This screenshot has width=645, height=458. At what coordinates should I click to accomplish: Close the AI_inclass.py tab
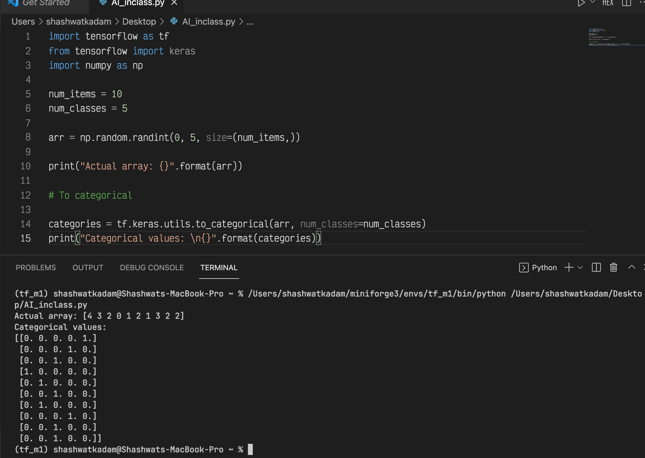click(x=174, y=3)
